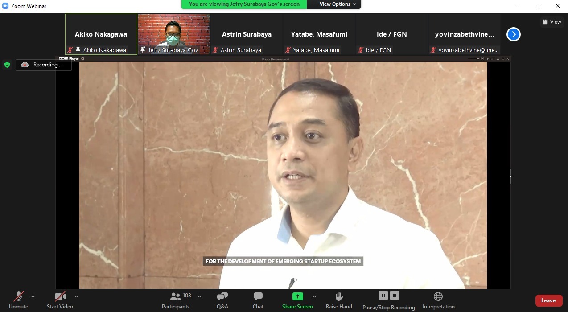Unmute the microphone
The height and width of the screenshot is (312, 568).
[x=18, y=297]
